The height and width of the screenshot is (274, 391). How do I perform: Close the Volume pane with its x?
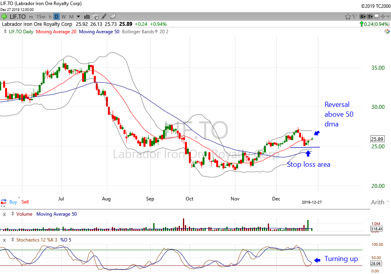pyautogui.click(x=4, y=214)
